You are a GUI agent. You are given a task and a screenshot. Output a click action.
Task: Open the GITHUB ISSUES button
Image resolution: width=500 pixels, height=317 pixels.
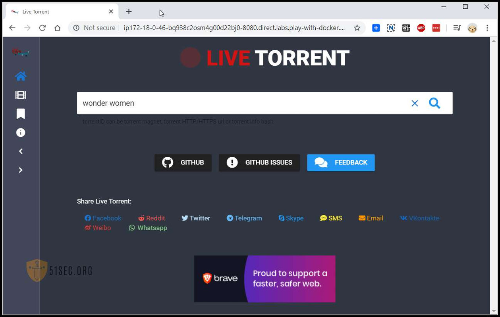coord(259,162)
